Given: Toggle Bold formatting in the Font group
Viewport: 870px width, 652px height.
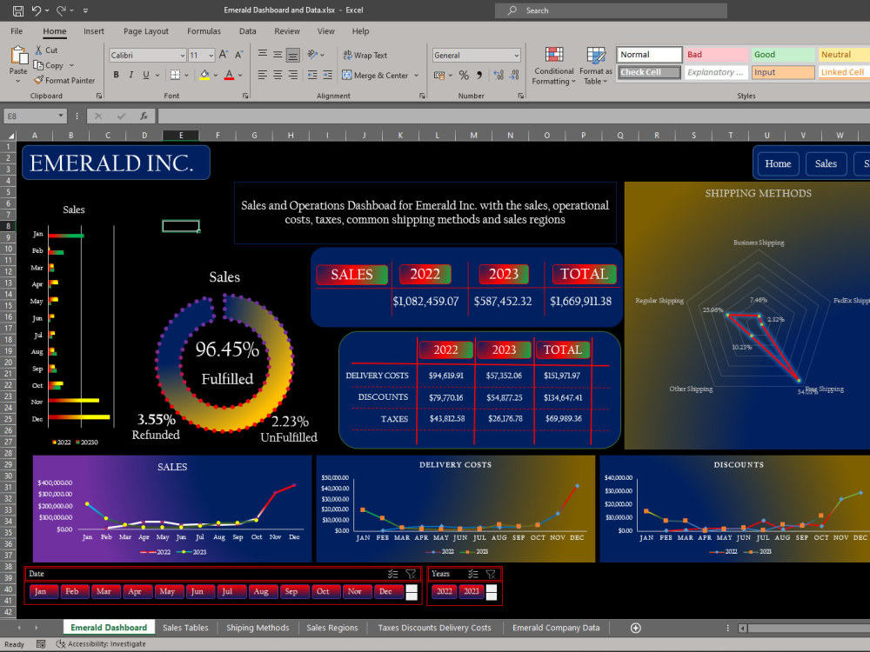Looking at the screenshot, I should [x=116, y=75].
